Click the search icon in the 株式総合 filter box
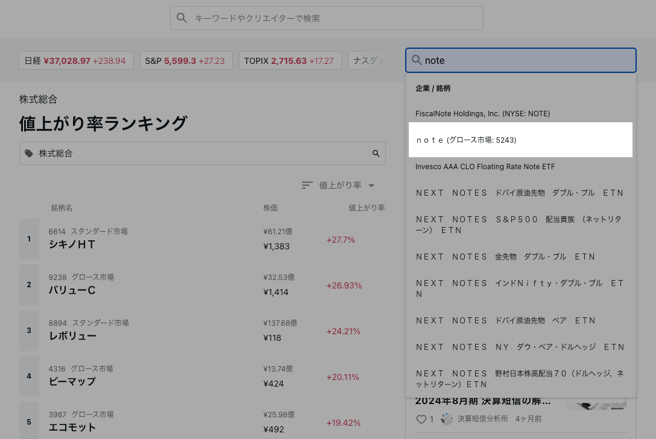This screenshot has width=656, height=439. (376, 154)
